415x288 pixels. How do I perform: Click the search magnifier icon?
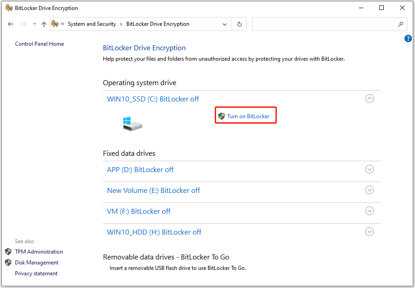click(x=401, y=24)
